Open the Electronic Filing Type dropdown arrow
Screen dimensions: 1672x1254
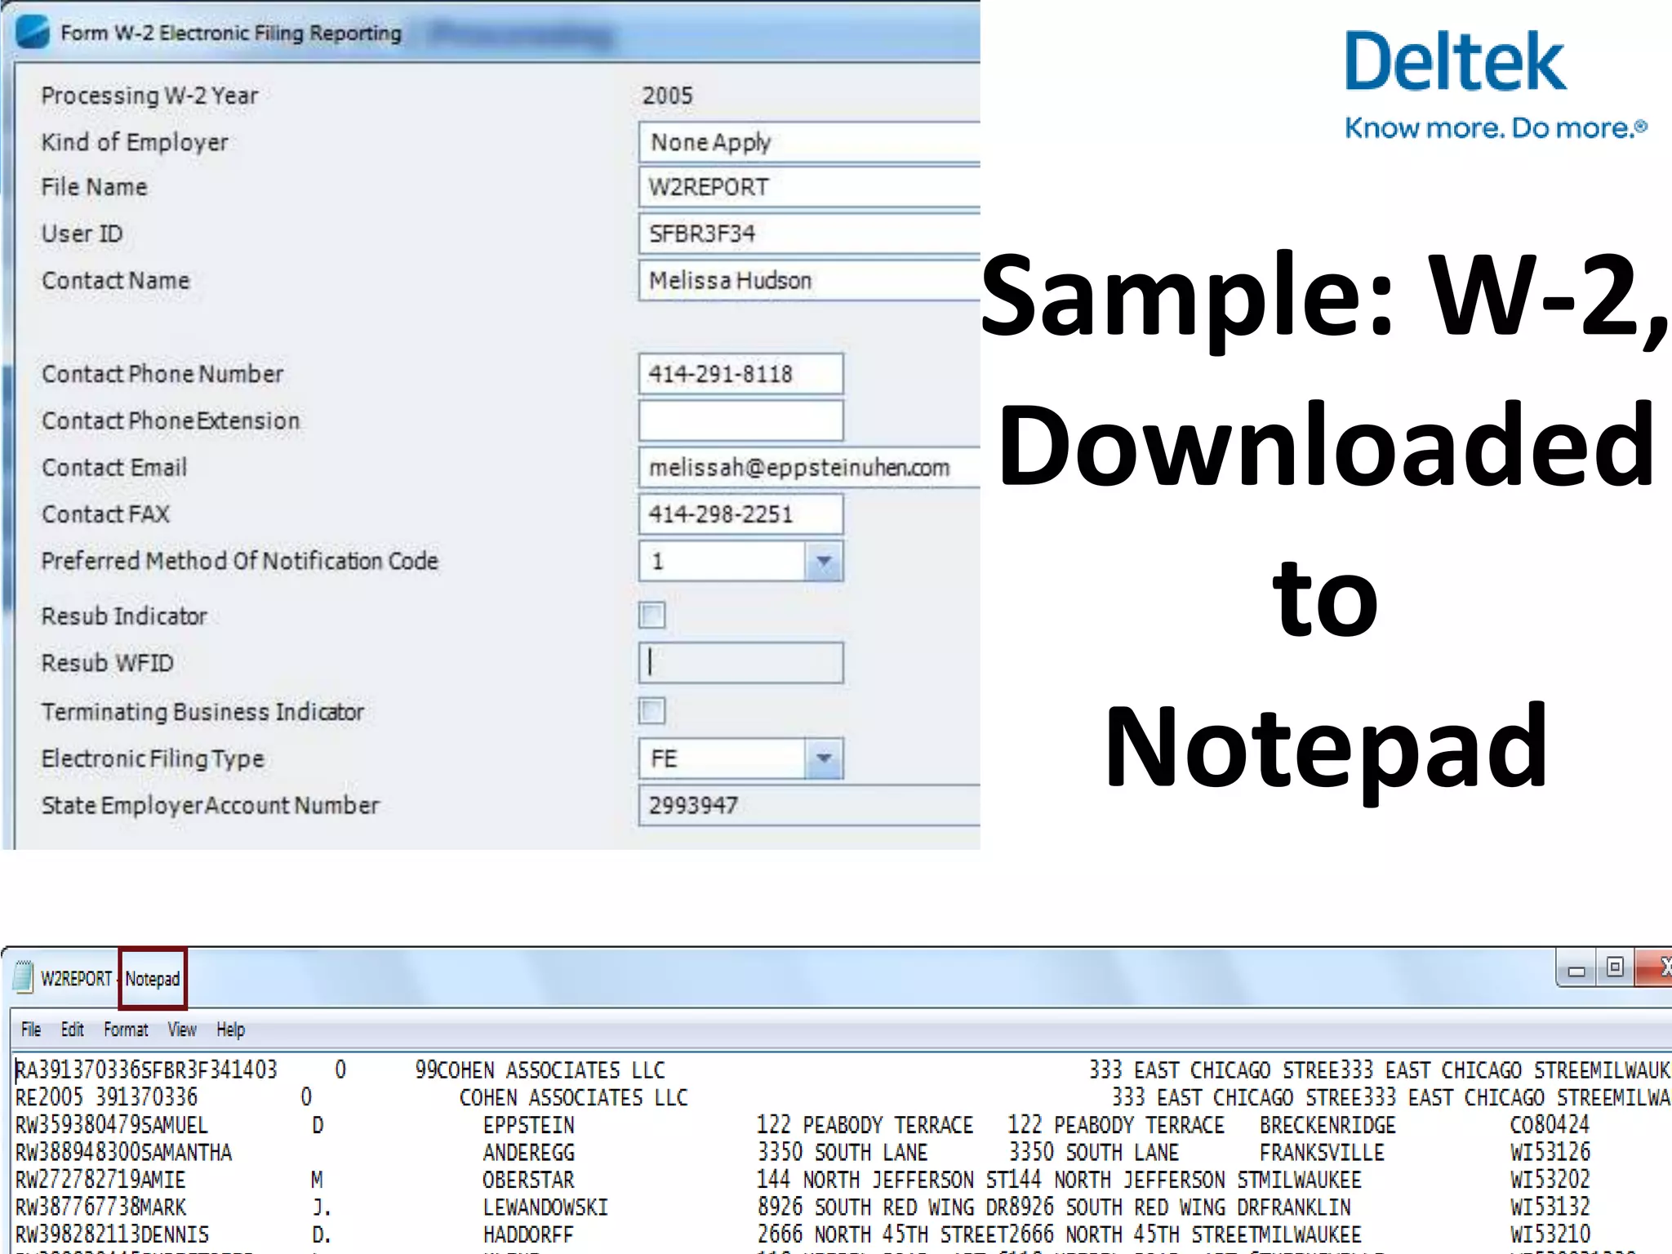coord(823,758)
